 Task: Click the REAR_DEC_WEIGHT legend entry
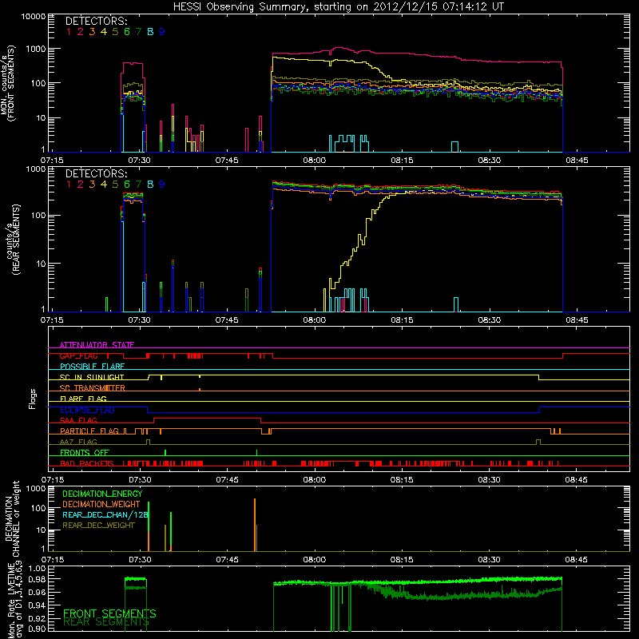pos(98,526)
